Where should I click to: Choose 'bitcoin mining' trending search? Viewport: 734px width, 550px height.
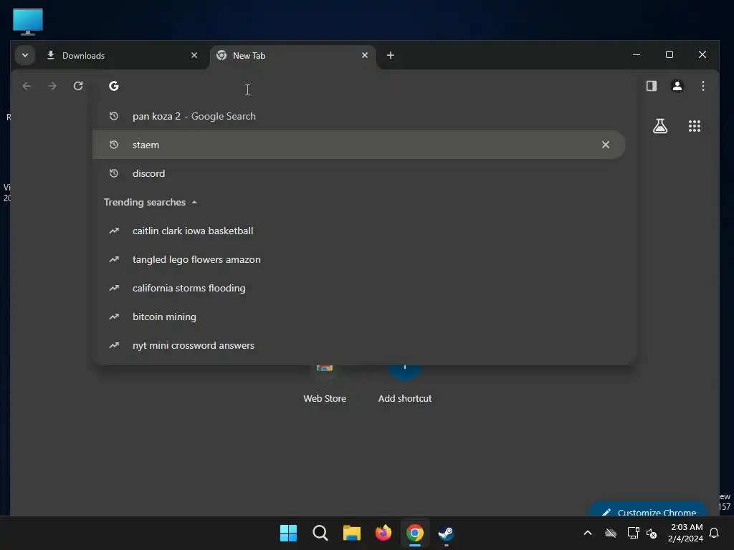[358, 317]
